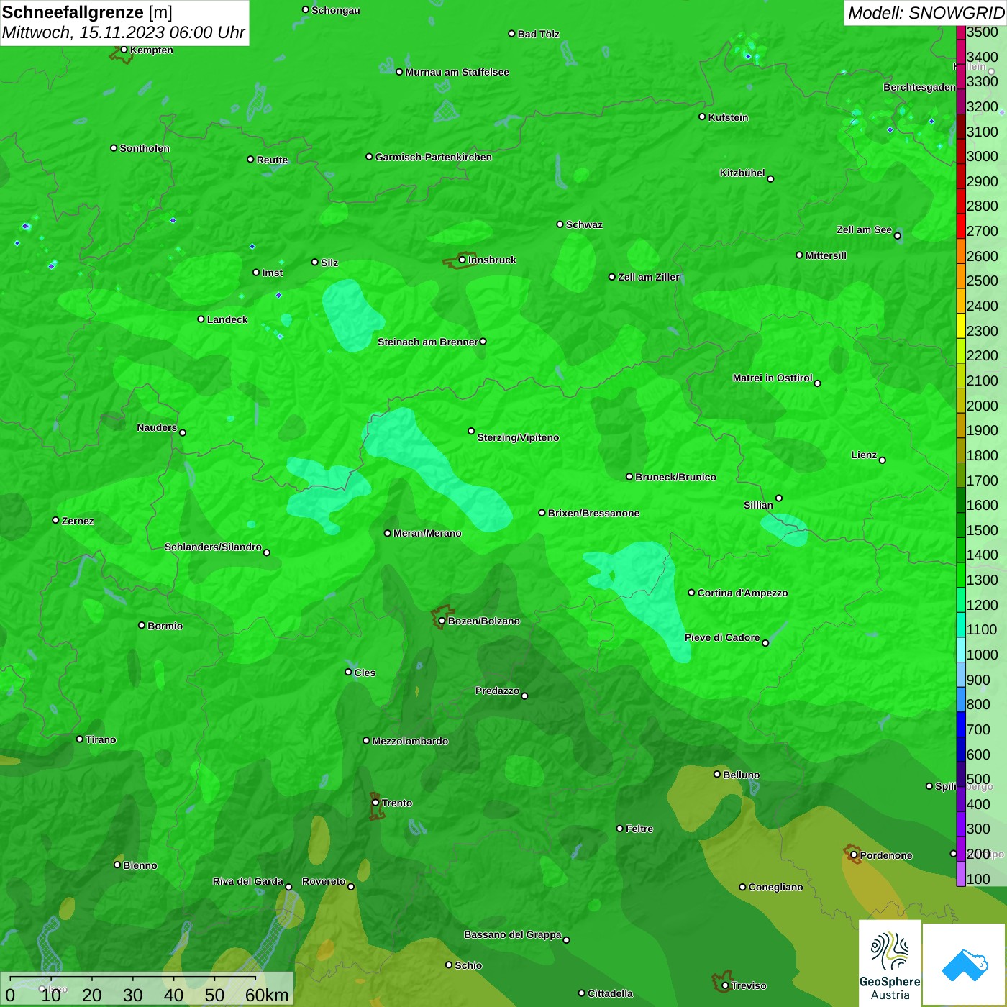Select the Bad Tölz marker dot
The height and width of the screenshot is (1007, 1007).
pyautogui.click(x=512, y=34)
